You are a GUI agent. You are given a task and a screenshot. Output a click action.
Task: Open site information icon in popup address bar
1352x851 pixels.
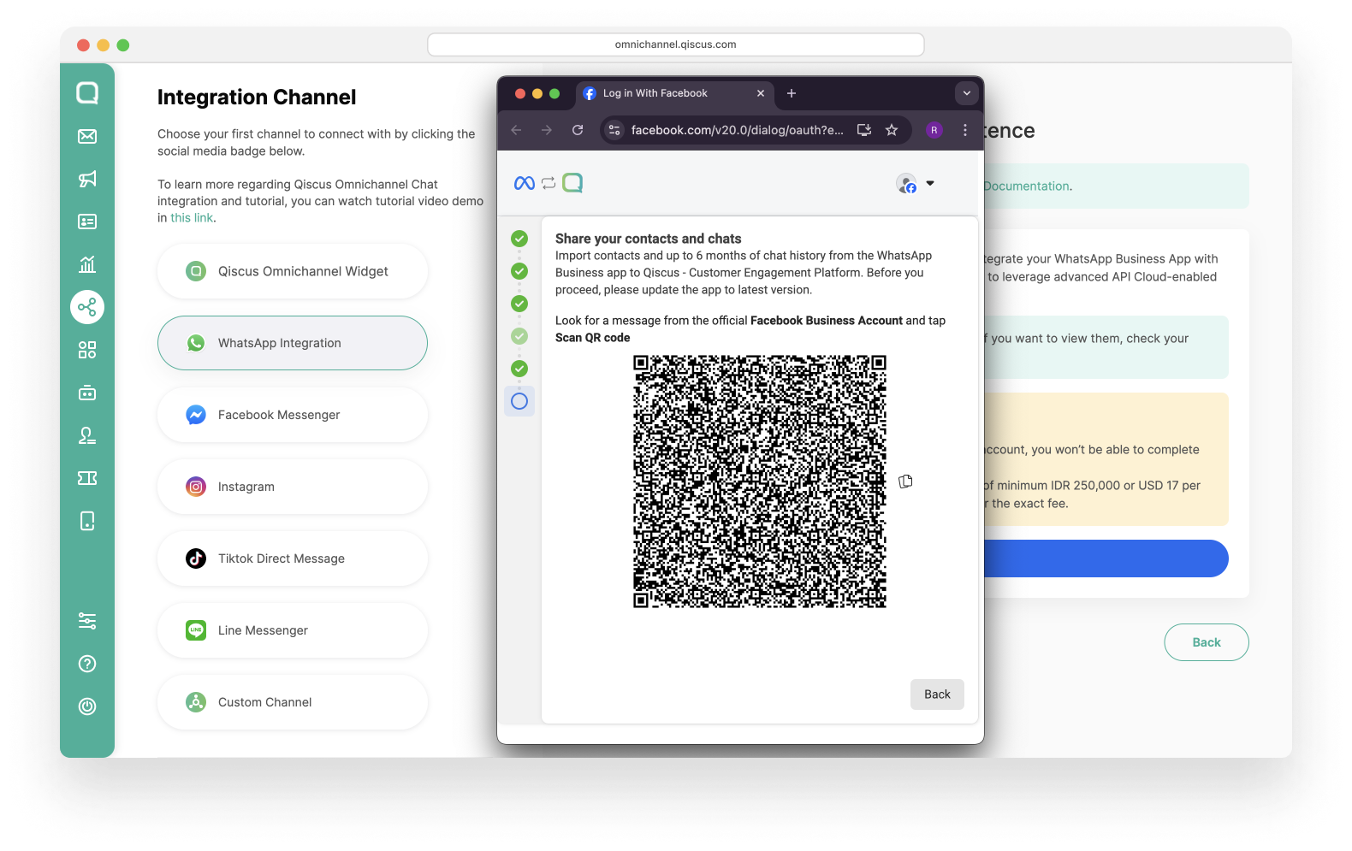[x=614, y=130]
